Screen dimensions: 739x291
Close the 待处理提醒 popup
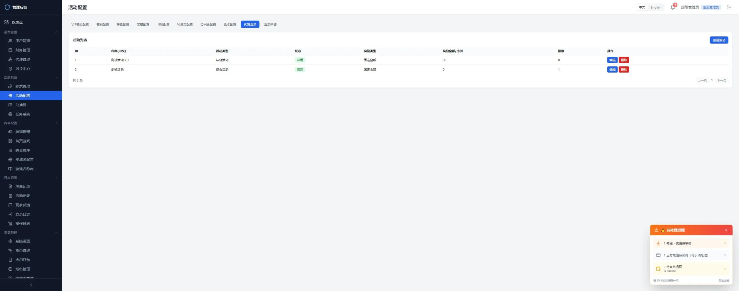tap(726, 230)
